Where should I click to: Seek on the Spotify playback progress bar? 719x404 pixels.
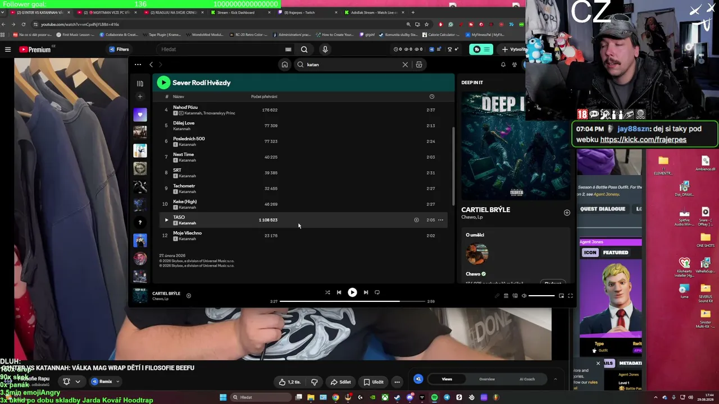pos(352,301)
